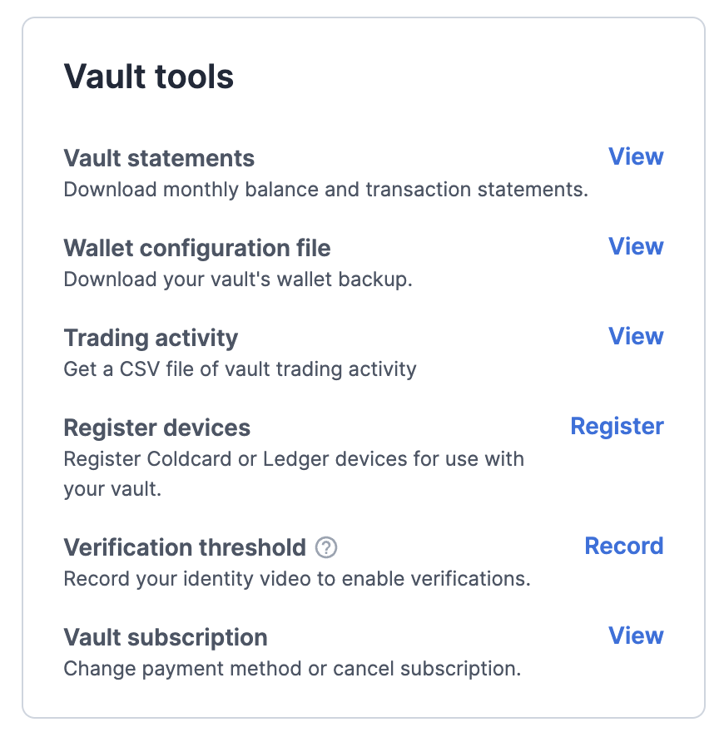Click the wallet backup description text

(238, 279)
